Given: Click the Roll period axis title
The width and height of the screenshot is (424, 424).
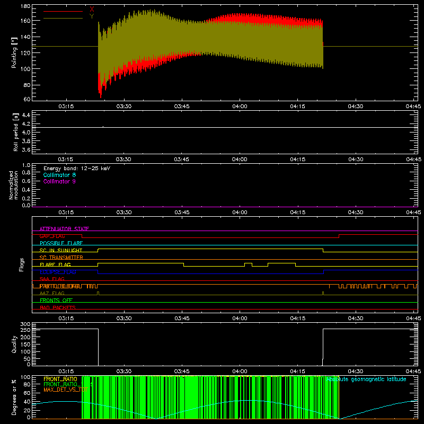Looking at the screenshot, I should [16, 132].
